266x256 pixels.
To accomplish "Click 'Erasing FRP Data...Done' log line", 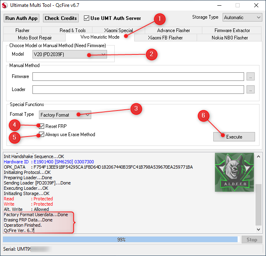I will (28, 220).
